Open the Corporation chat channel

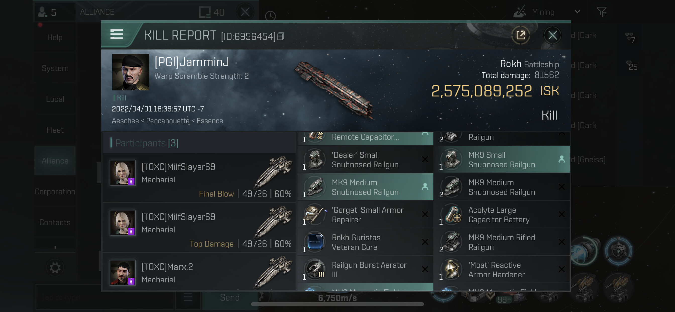[55, 191]
